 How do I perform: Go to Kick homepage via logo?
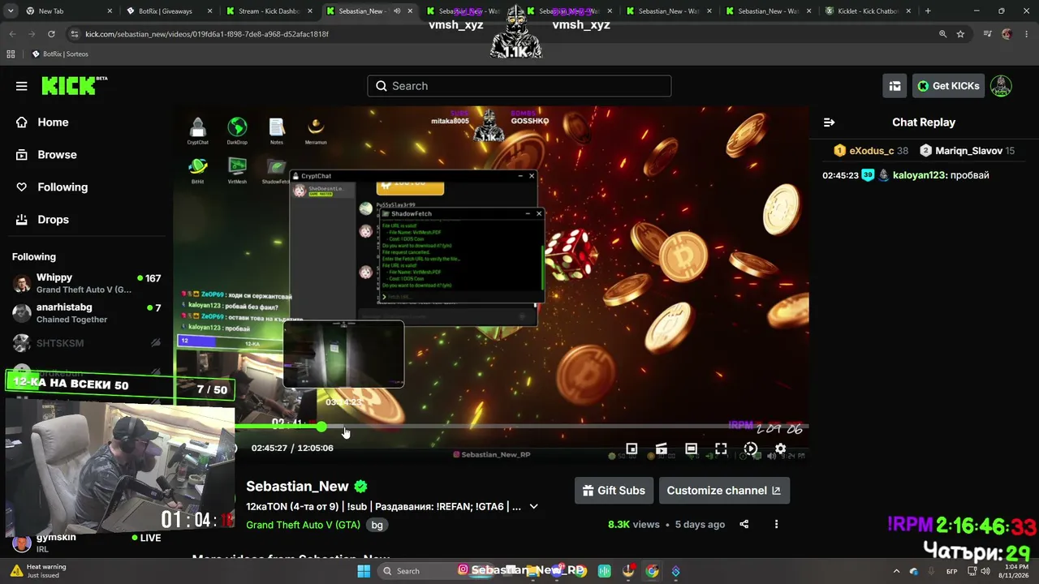74,85
